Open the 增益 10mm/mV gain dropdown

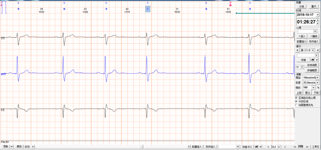click(317, 78)
